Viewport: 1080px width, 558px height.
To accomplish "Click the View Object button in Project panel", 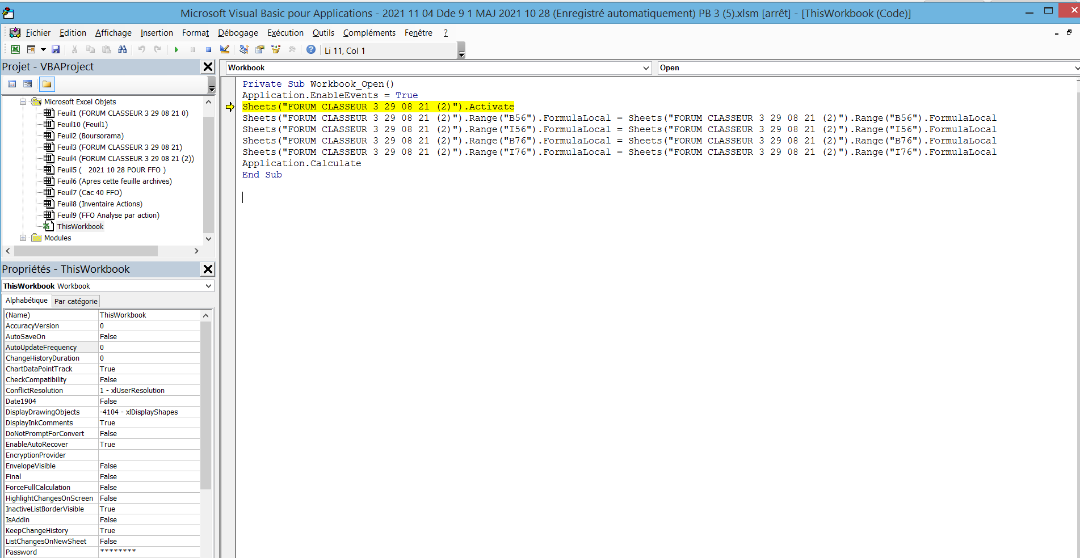I will pyautogui.click(x=27, y=84).
